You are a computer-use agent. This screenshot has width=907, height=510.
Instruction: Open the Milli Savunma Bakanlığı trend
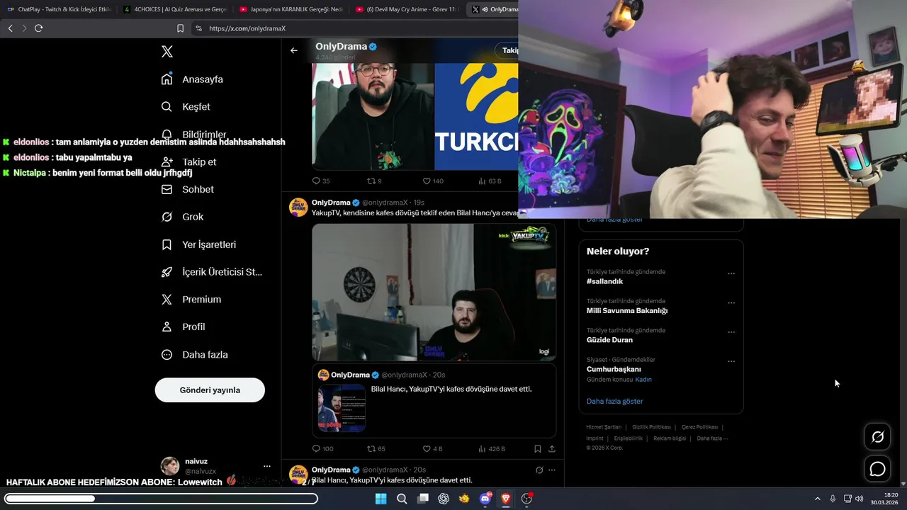click(626, 310)
